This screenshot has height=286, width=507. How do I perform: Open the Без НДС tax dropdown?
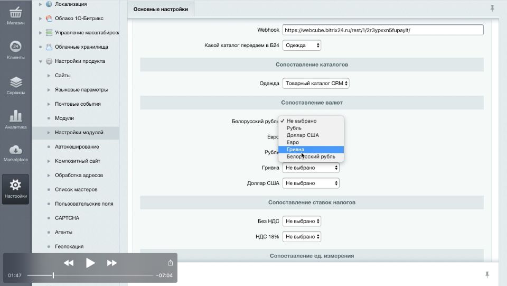(302, 221)
